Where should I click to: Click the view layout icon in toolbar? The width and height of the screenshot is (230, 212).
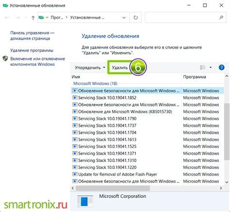[x=203, y=67]
